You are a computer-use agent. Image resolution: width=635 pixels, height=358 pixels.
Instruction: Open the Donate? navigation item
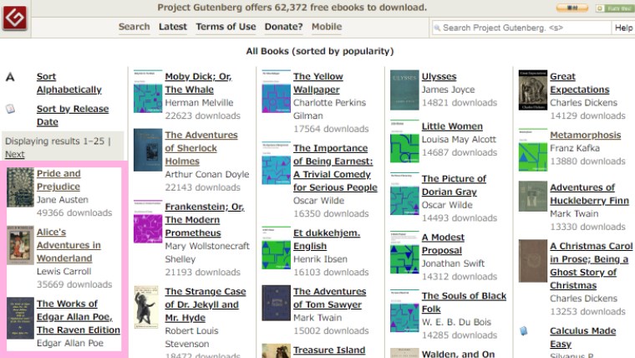283,27
